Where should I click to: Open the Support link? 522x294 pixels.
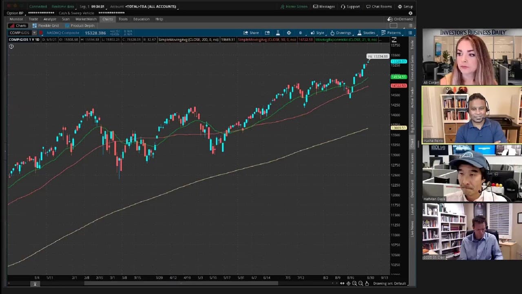tap(350, 7)
